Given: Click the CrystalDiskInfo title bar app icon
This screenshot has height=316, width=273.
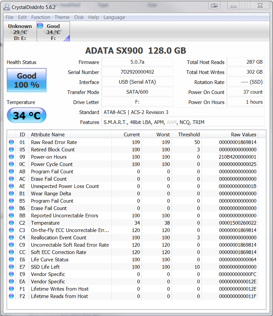Looking at the screenshot, I should coord(6,7).
